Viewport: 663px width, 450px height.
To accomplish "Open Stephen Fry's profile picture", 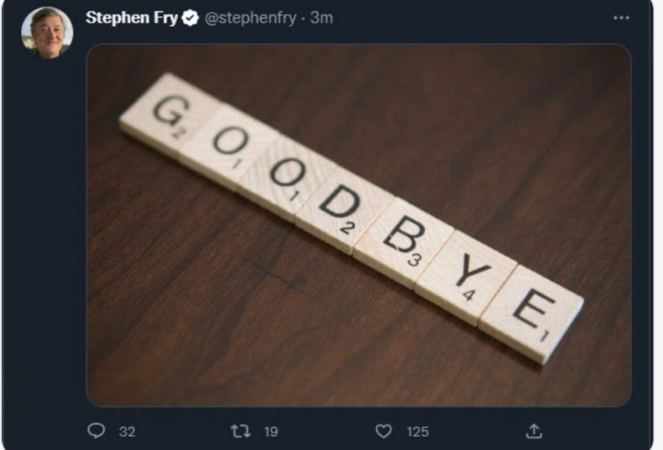I will pyautogui.click(x=47, y=32).
